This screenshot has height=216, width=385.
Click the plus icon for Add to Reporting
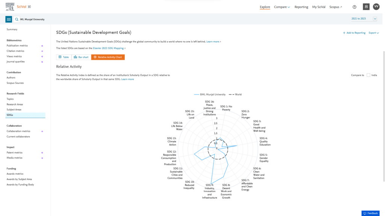click(x=344, y=33)
